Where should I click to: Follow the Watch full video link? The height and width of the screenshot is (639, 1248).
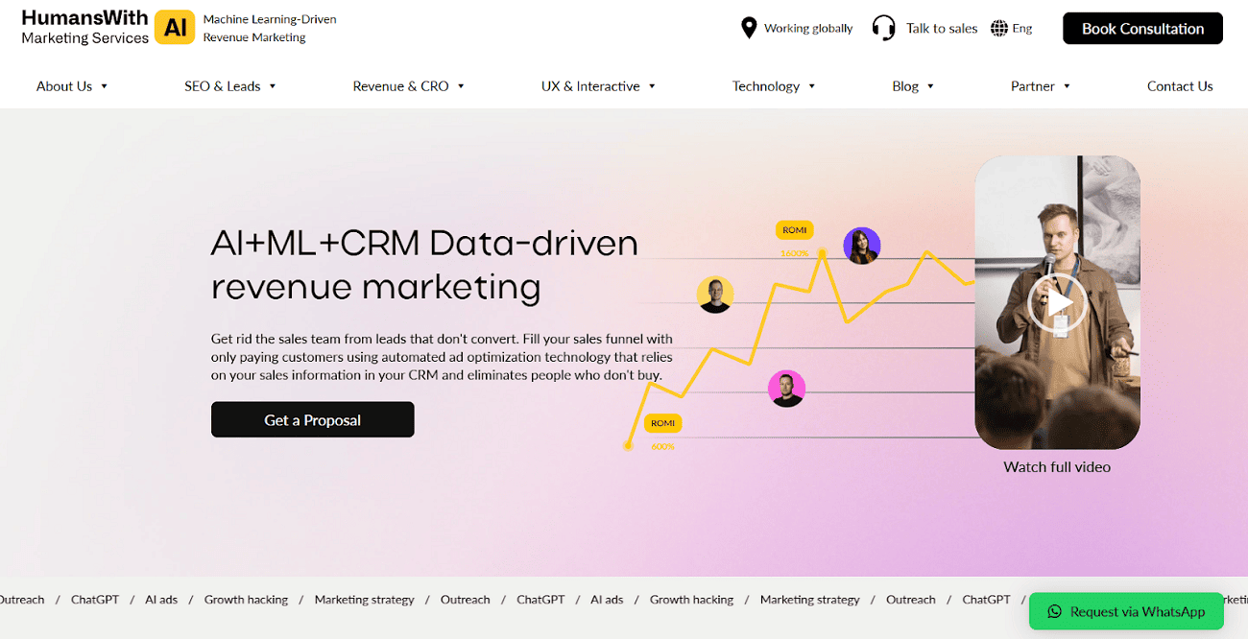1057,467
